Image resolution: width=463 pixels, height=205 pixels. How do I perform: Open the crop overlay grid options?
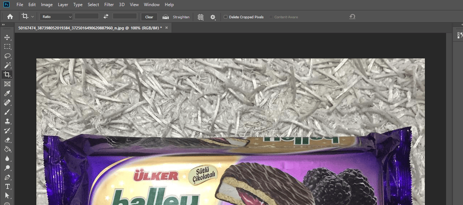coord(201,17)
